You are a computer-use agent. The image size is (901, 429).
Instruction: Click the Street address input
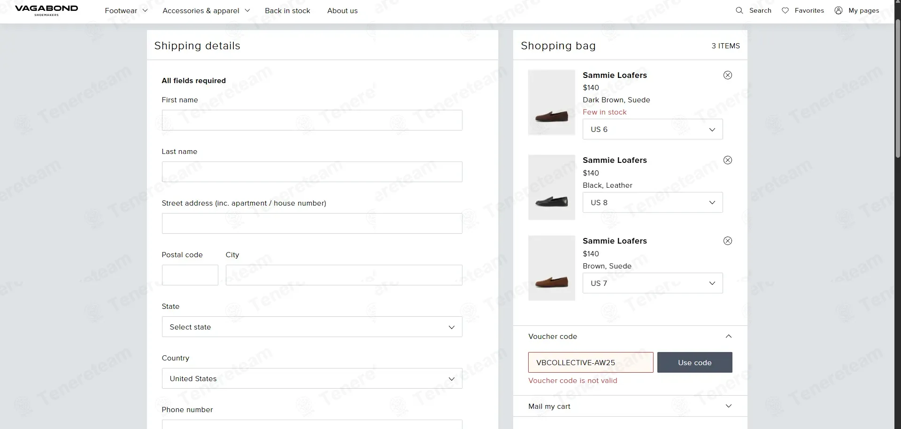tap(312, 223)
